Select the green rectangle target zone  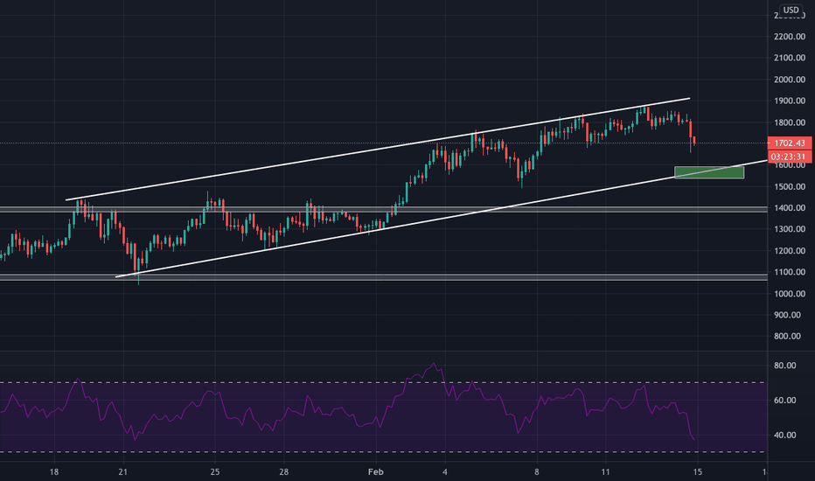[709, 172]
